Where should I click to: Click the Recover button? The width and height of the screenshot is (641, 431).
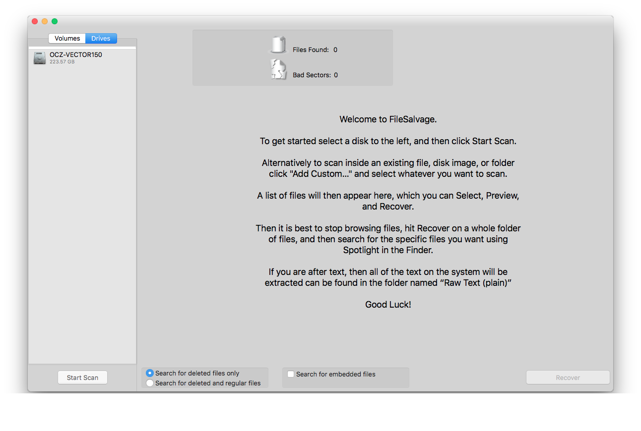click(568, 377)
